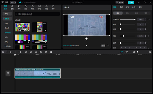Screen dimensions: 153x94
Task: Click the rotation degree stepper arrows
Action: click(x=145, y=43)
